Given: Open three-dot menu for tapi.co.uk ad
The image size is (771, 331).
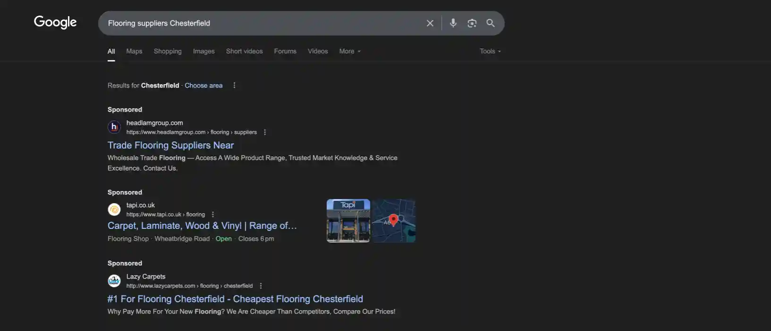Looking at the screenshot, I should [x=213, y=214].
